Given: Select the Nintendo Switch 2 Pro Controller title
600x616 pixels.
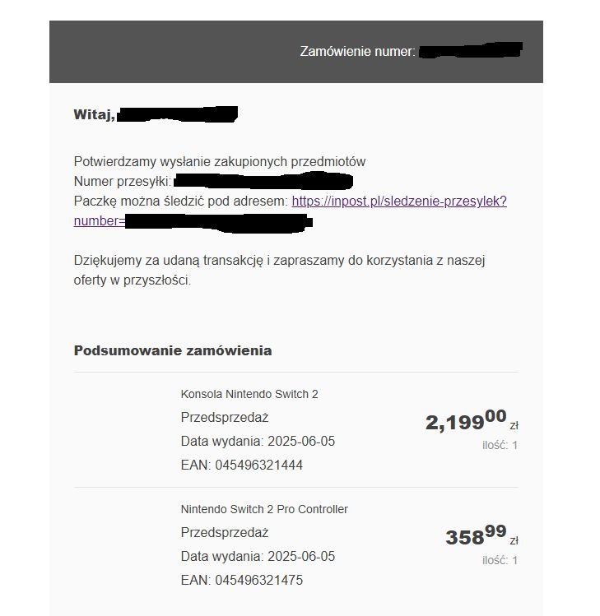Looking at the screenshot, I should (264, 509).
